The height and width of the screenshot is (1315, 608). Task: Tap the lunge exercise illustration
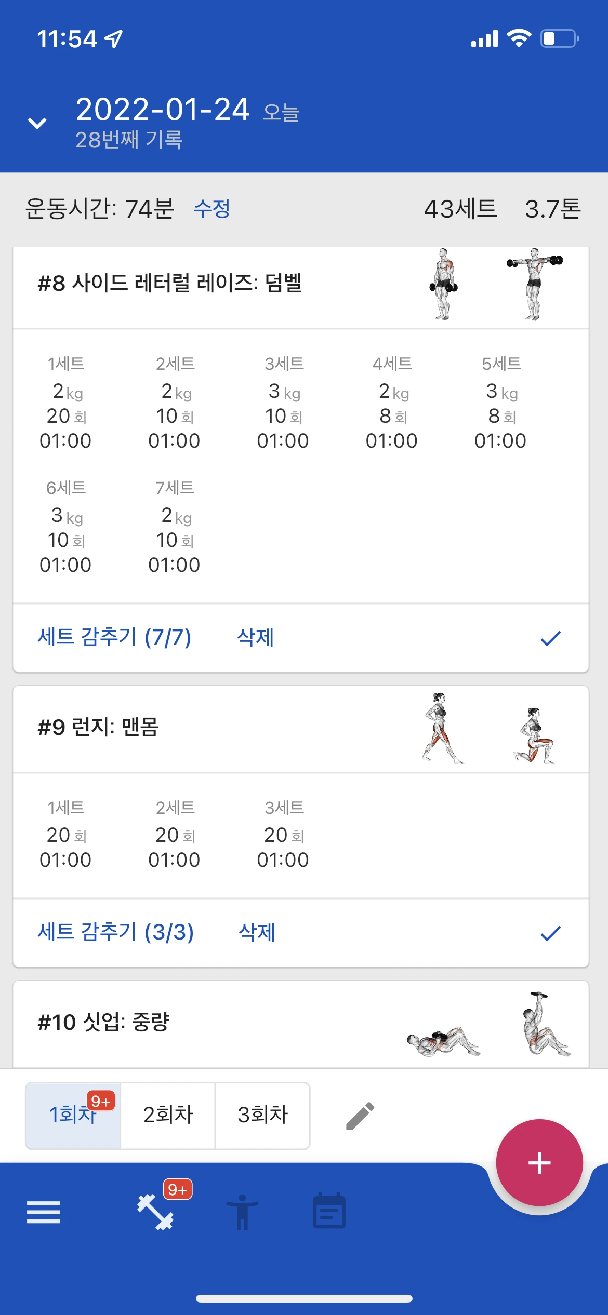(488, 728)
